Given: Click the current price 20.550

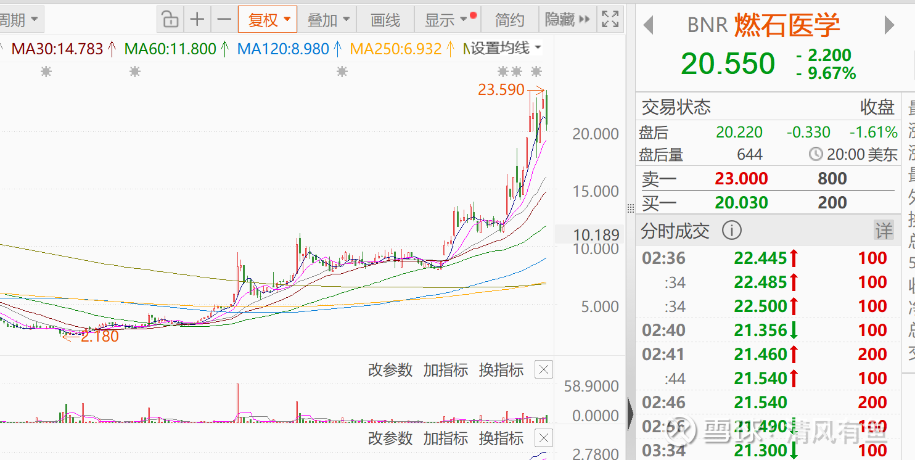Looking at the screenshot, I should click(728, 64).
